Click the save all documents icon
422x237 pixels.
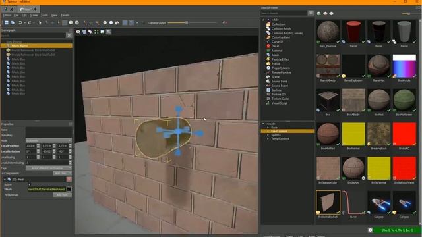click(x=13, y=23)
